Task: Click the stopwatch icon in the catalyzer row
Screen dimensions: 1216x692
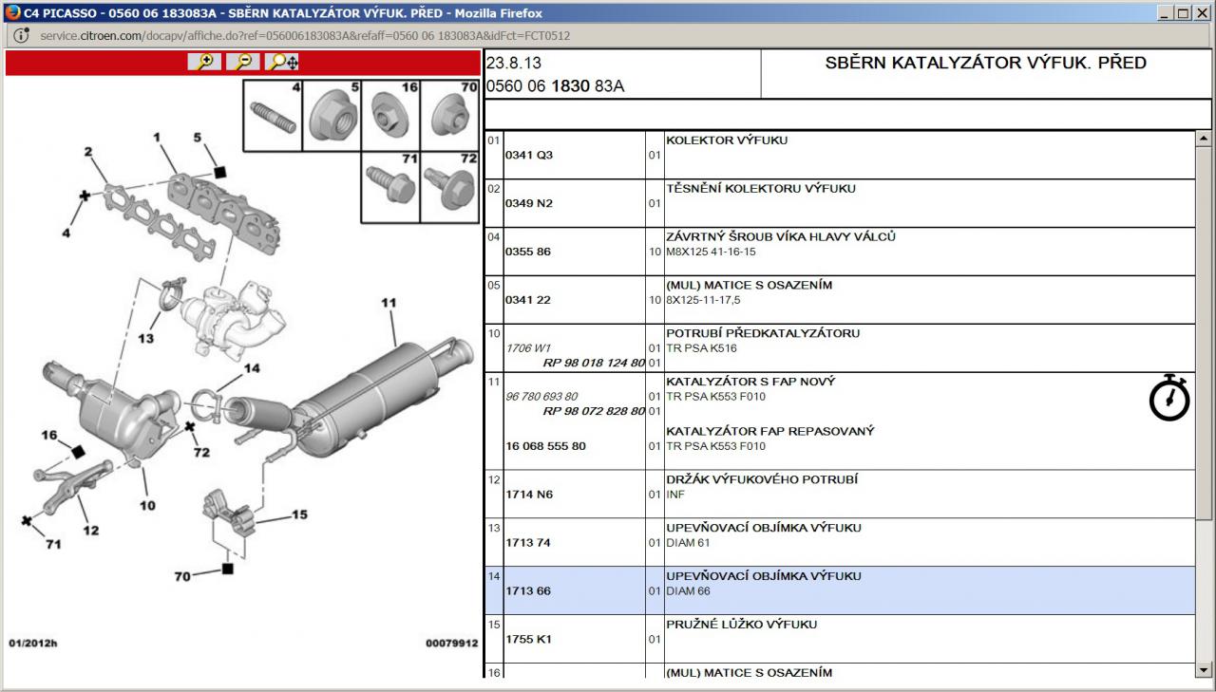Action: coord(1169,398)
